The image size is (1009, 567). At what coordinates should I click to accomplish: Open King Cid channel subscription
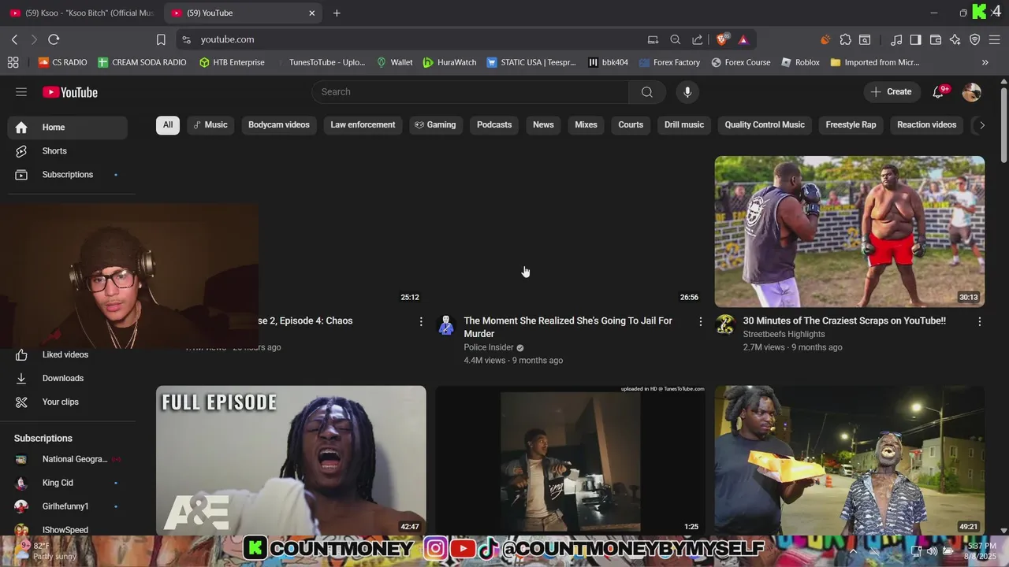(68, 484)
